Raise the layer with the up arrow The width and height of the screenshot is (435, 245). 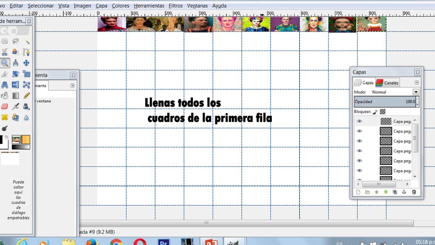click(x=376, y=192)
